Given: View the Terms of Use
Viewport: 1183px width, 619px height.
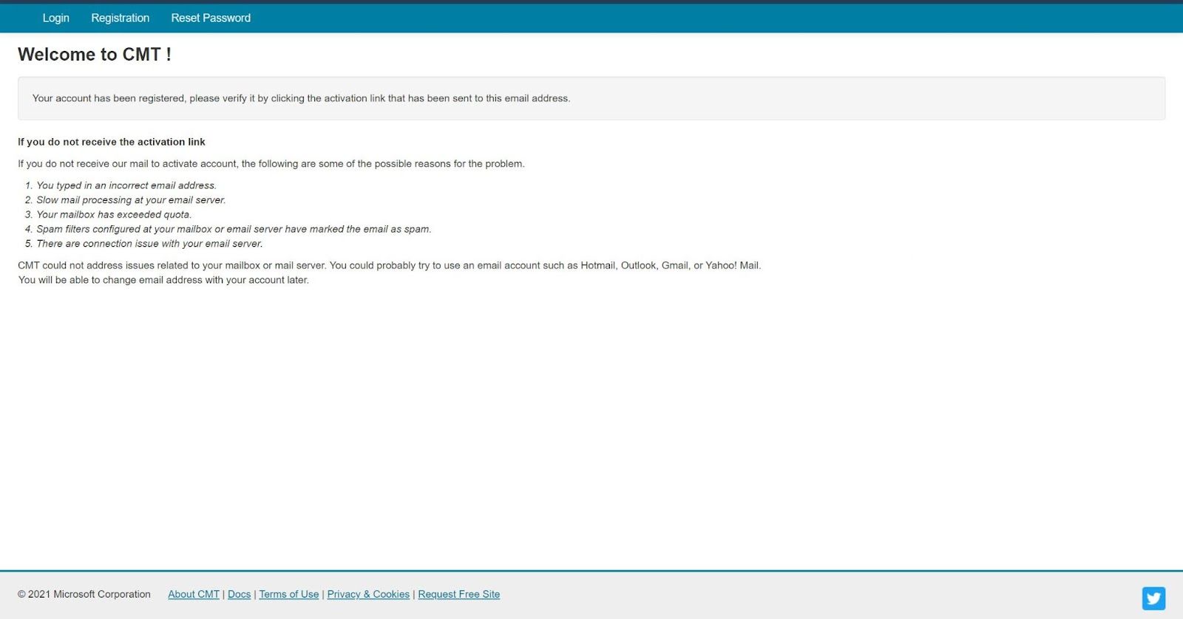Looking at the screenshot, I should click(x=289, y=594).
